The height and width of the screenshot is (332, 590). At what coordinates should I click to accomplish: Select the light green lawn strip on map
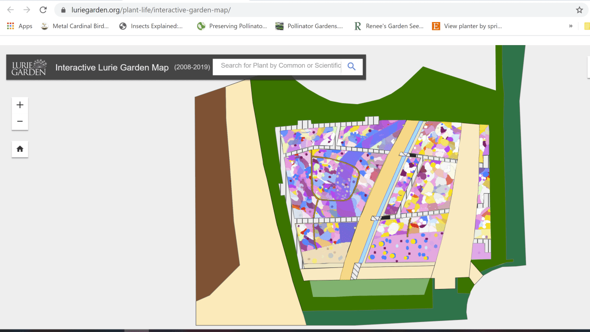tap(369, 288)
